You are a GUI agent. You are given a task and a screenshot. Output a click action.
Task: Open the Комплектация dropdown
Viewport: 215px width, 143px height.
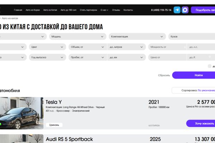click(137, 36)
